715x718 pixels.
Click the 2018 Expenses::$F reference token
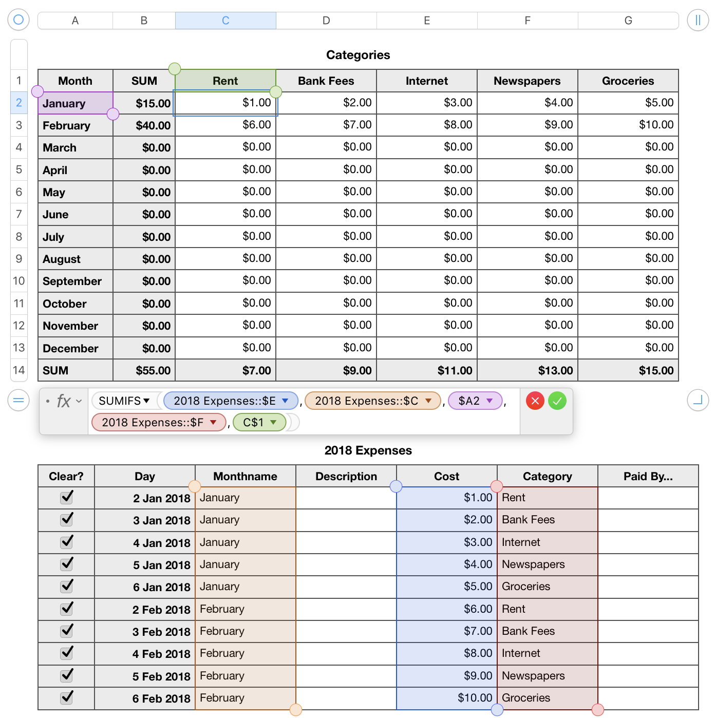tap(153, 422)
